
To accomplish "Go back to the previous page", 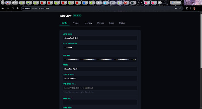I will coord(3,8).
